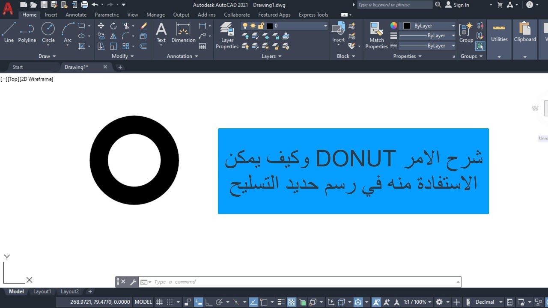Toggle transparency display in status bar

[292, 302]
